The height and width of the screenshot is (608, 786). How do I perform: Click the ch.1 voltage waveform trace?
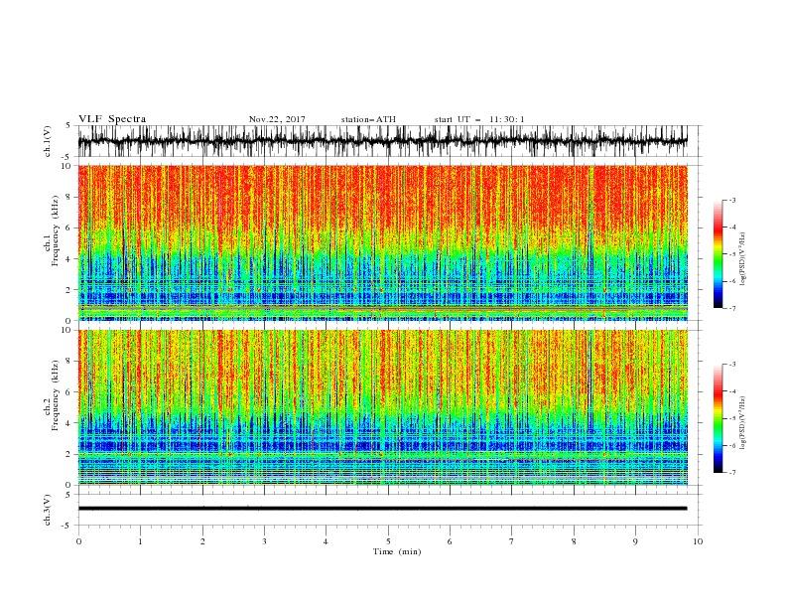[x=382, y=141]
